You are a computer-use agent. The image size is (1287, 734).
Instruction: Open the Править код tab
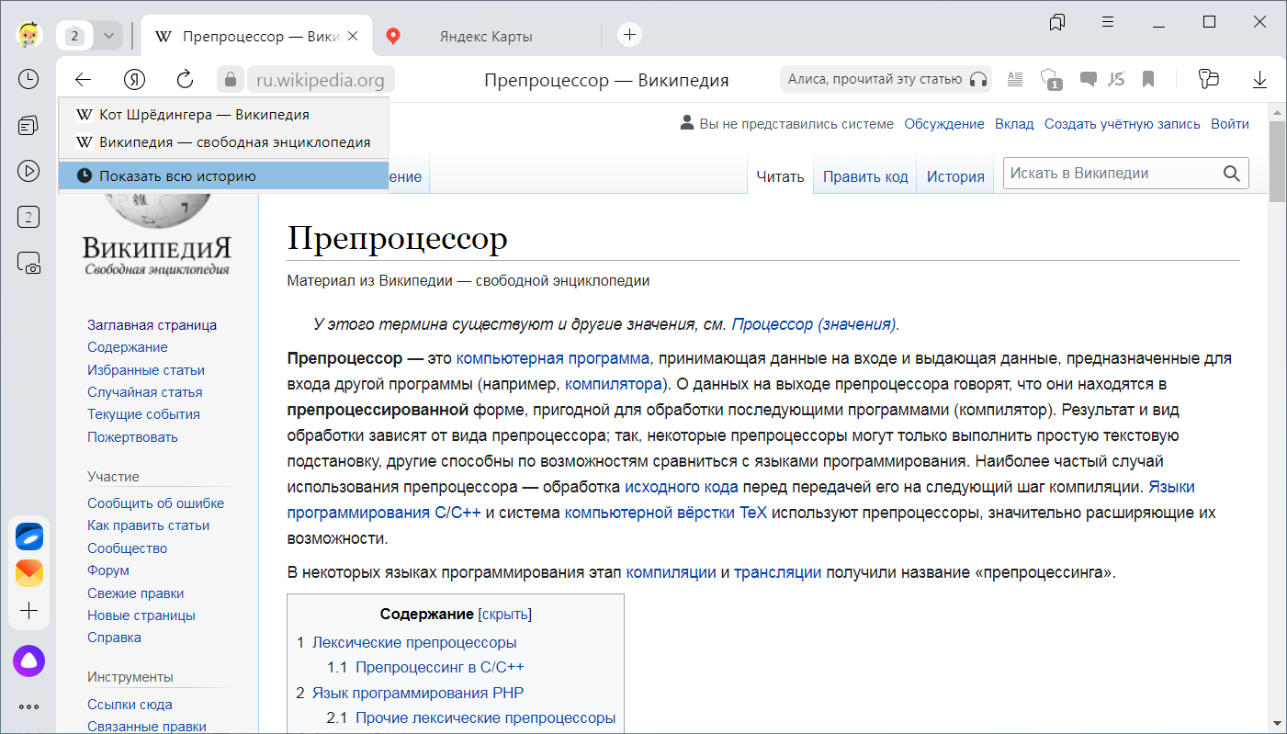865,176
